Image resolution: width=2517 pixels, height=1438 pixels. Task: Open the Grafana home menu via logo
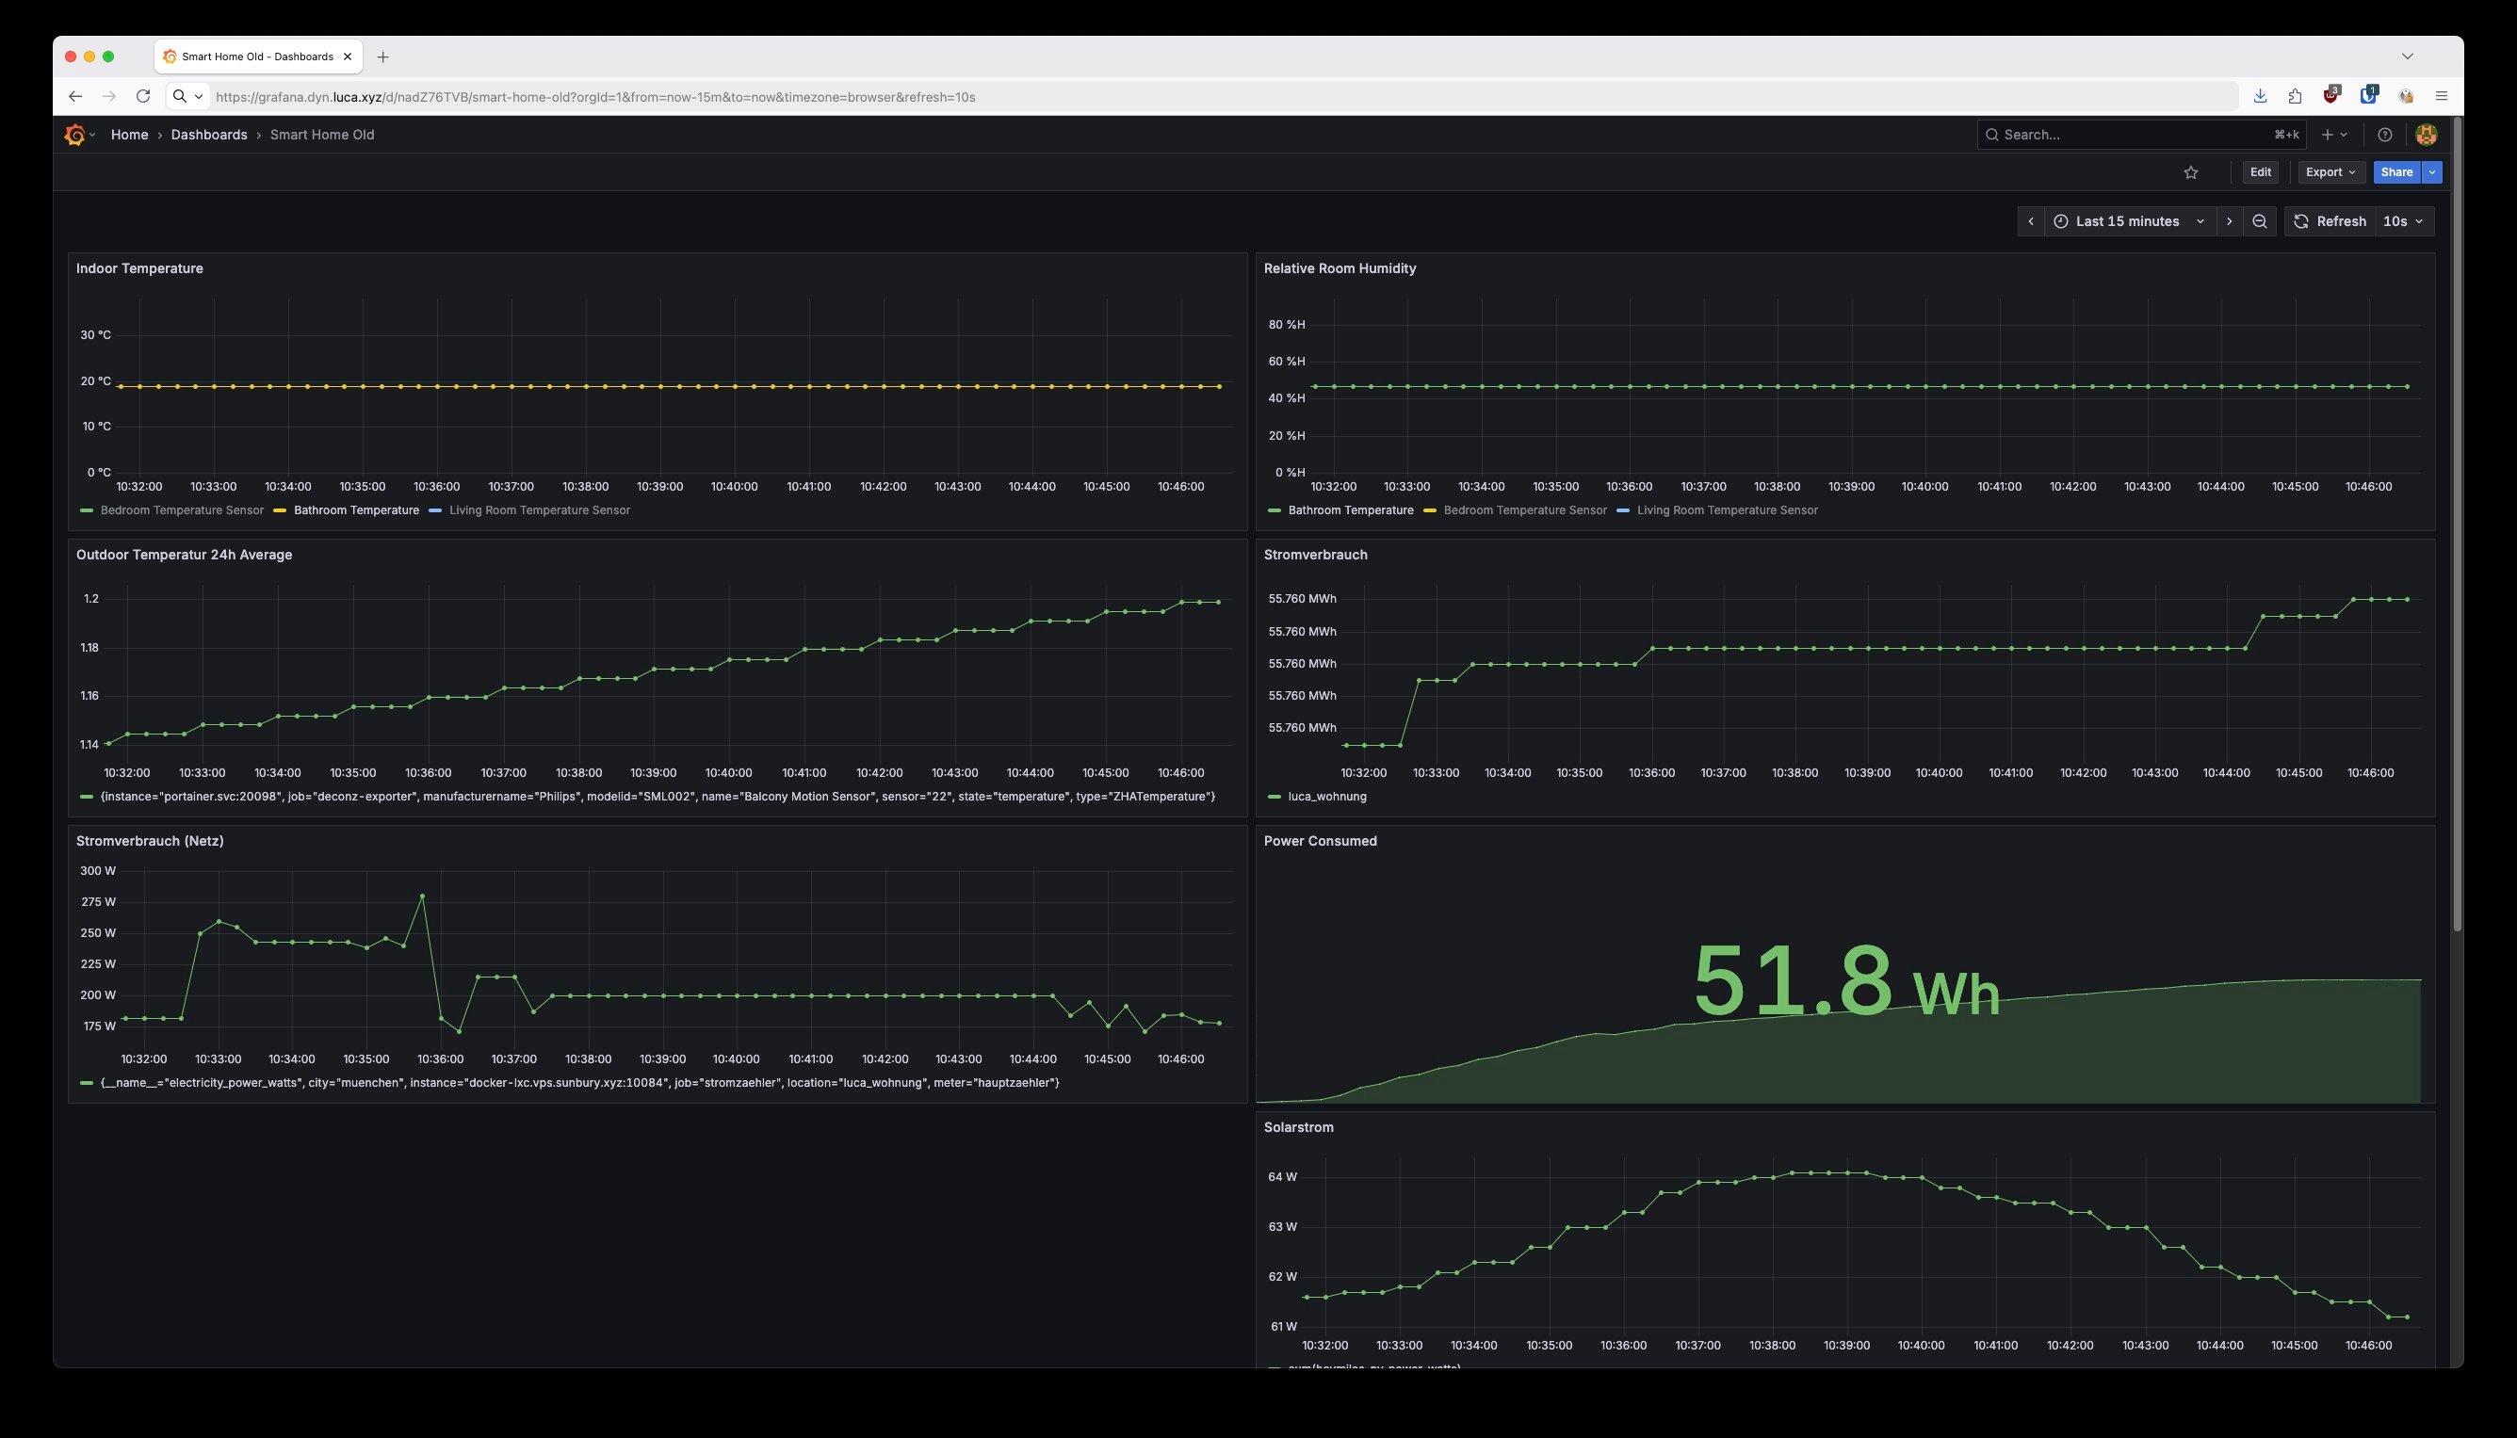[75, 135]
